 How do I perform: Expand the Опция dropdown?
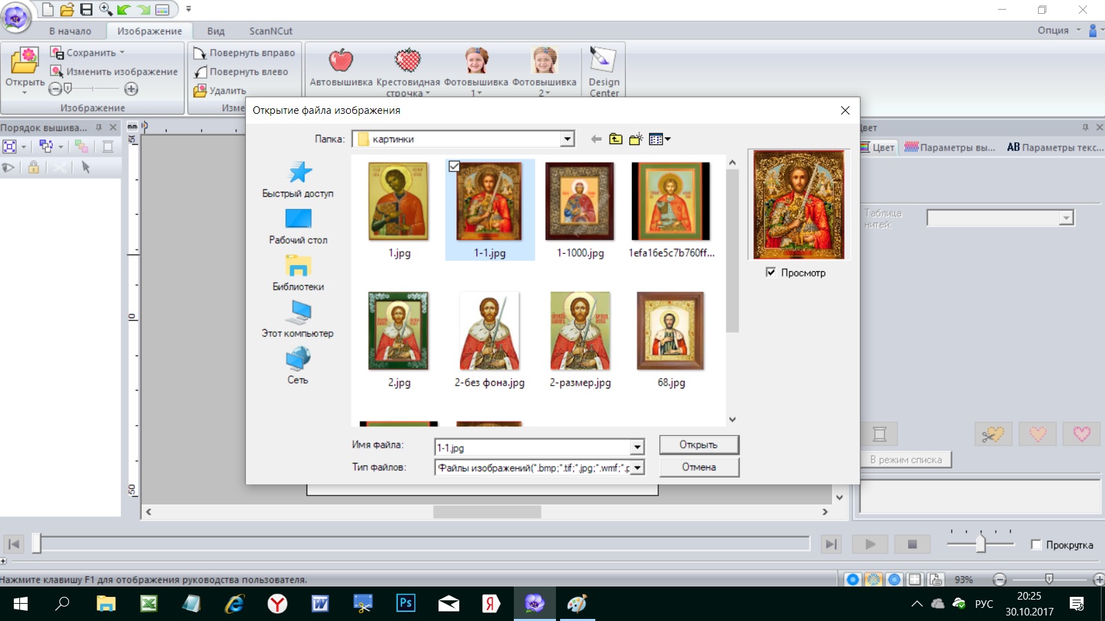(1078, 30)
